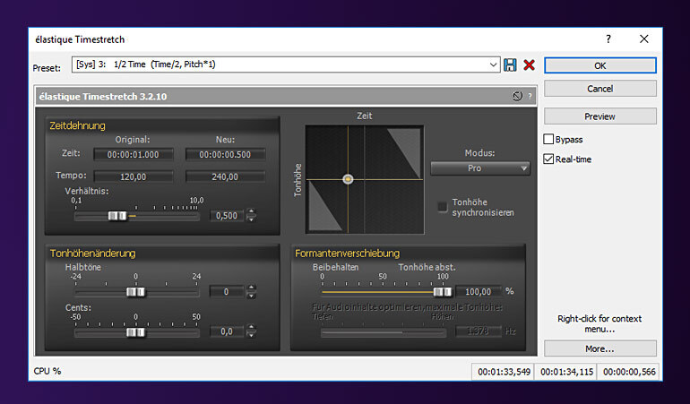Click the Preview button
Image resolution: width=690 pixels, height=404 pixels.
tap(599, 116)
